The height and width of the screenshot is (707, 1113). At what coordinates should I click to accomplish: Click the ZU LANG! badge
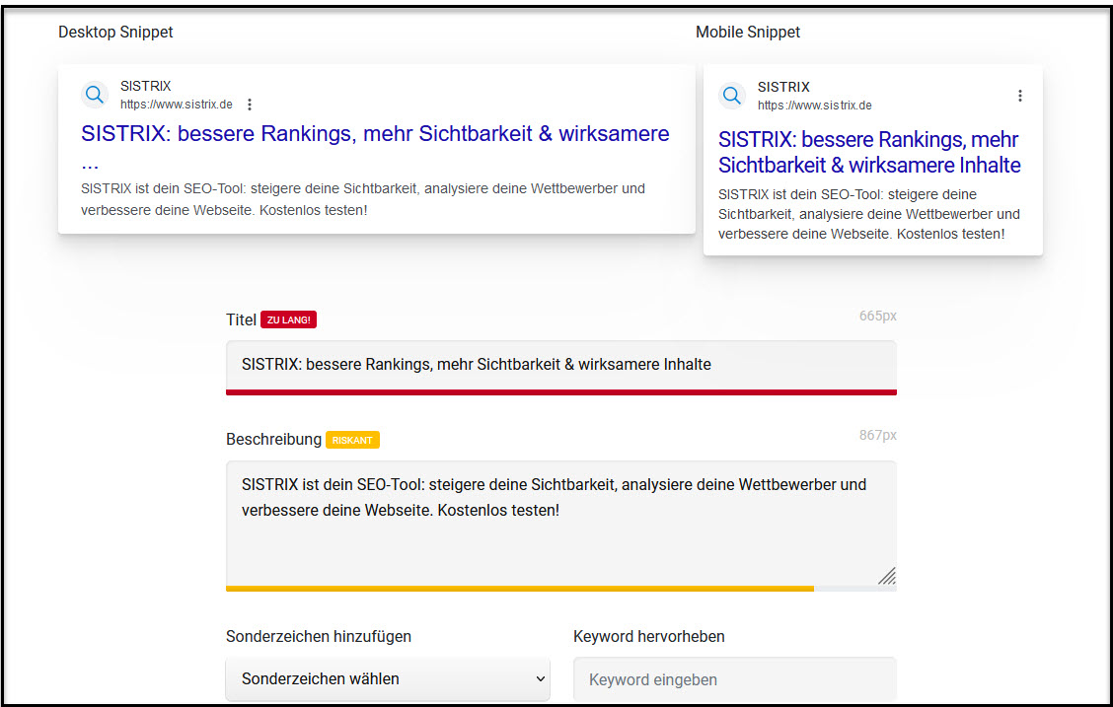click(x=288, y=319)
